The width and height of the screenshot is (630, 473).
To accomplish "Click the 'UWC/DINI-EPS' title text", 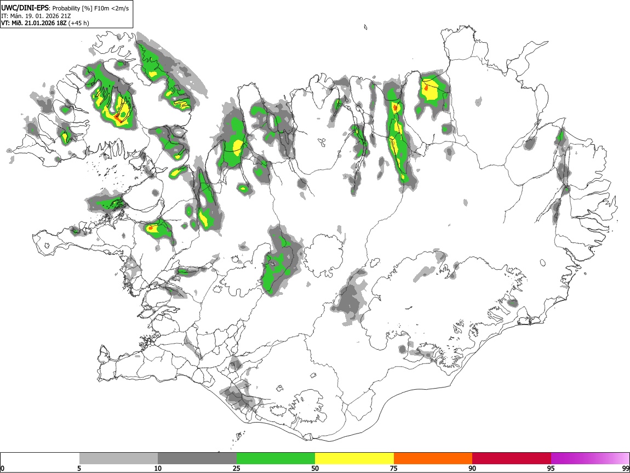I will click(x=25, y=8).
